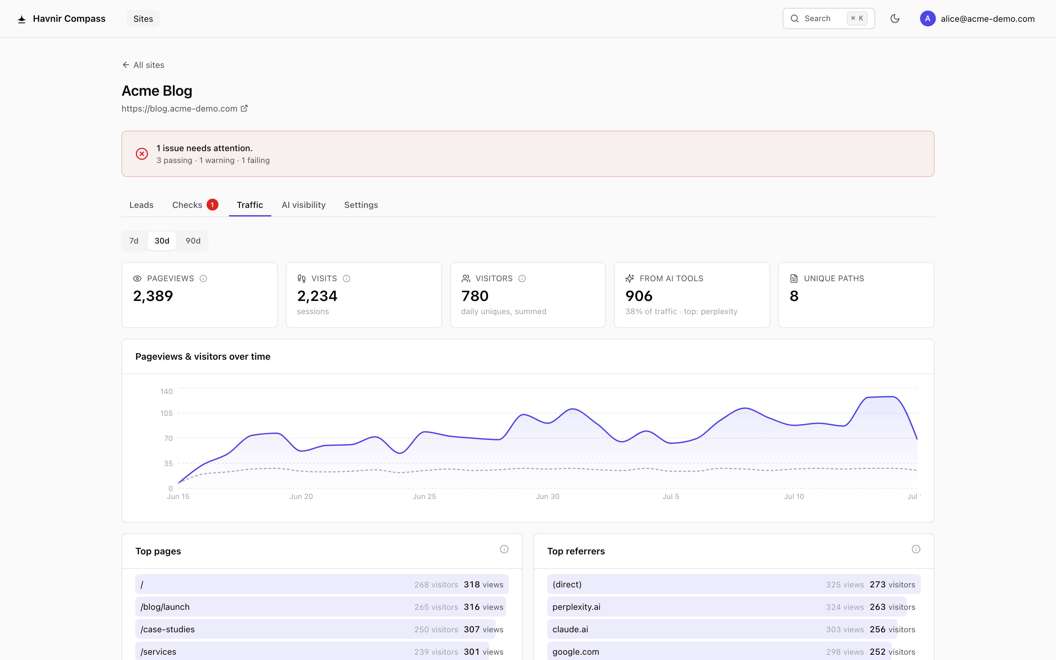Select the 90d time range

point(193,241)
